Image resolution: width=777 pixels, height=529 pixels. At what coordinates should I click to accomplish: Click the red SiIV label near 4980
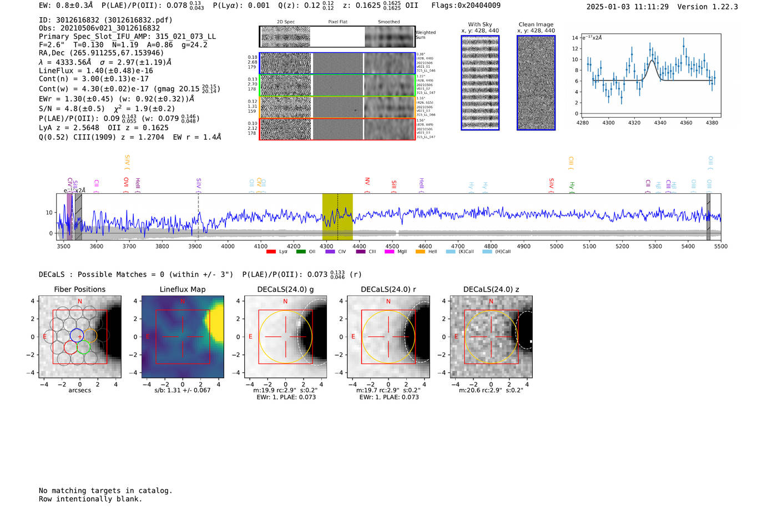[552, 185]
